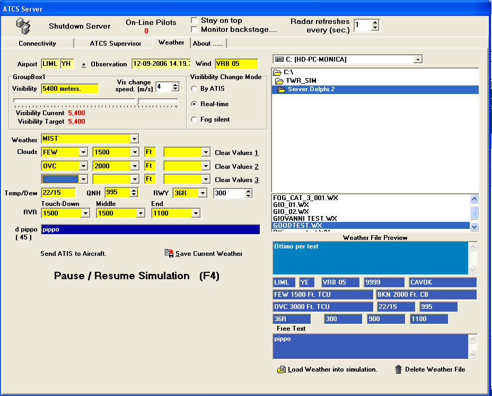Click Save Current Weather
The image size is (492, 396).
[x=209, y=254]
